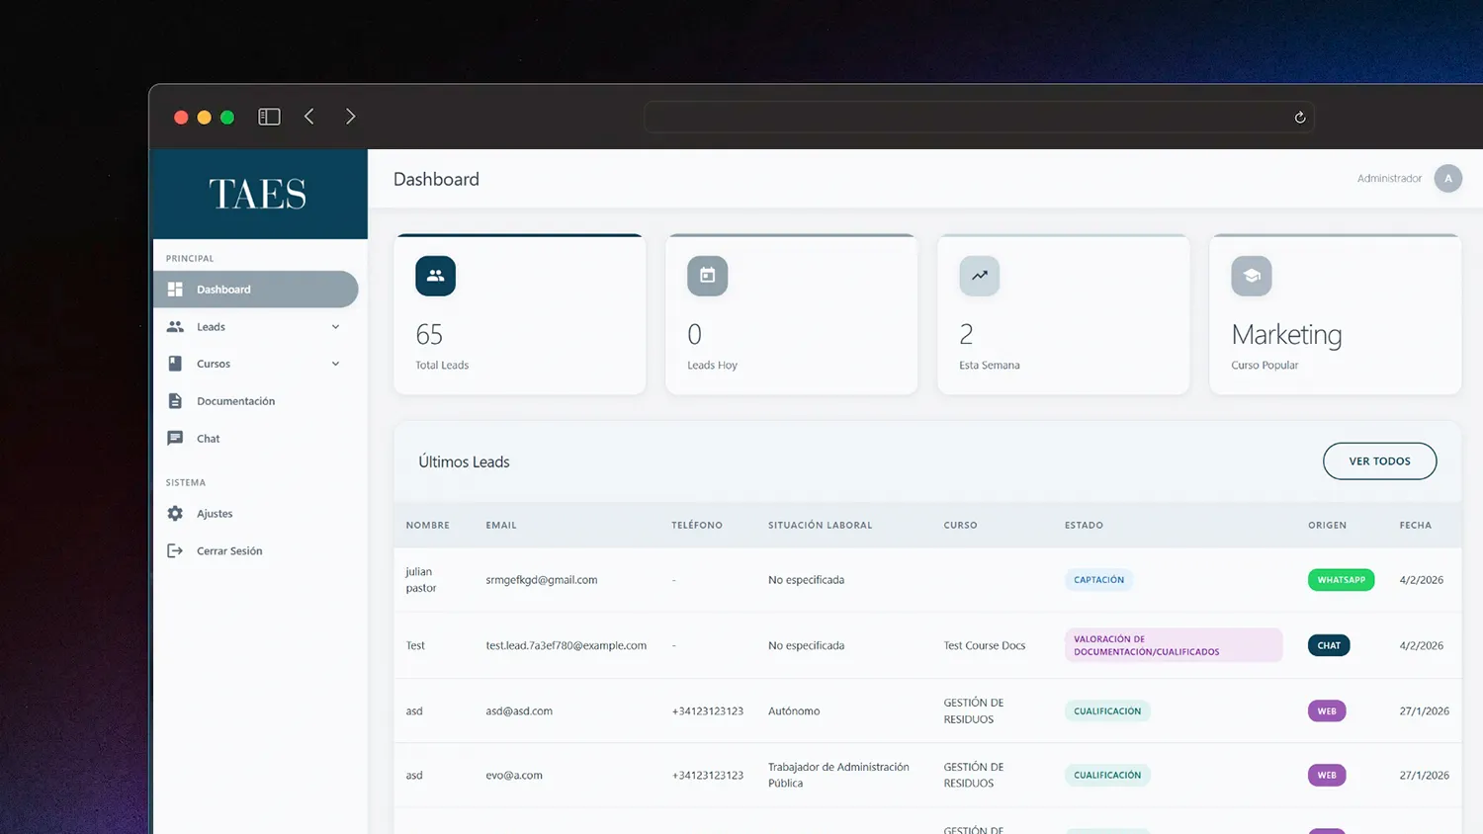
Task: Click the Esta Semana trend icon
Action: [x=979, y=276]
